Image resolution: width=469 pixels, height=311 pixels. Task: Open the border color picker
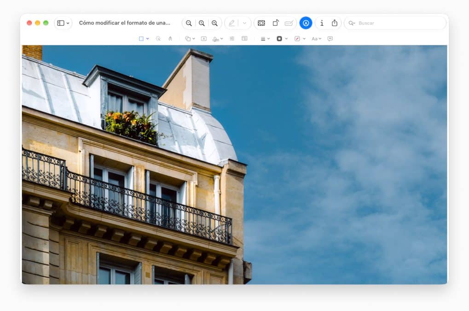point(282,39)
